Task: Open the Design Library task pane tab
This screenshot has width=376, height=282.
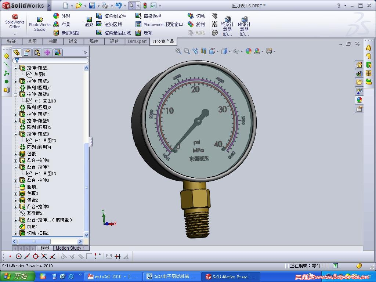Action: [x=359, y=73]
